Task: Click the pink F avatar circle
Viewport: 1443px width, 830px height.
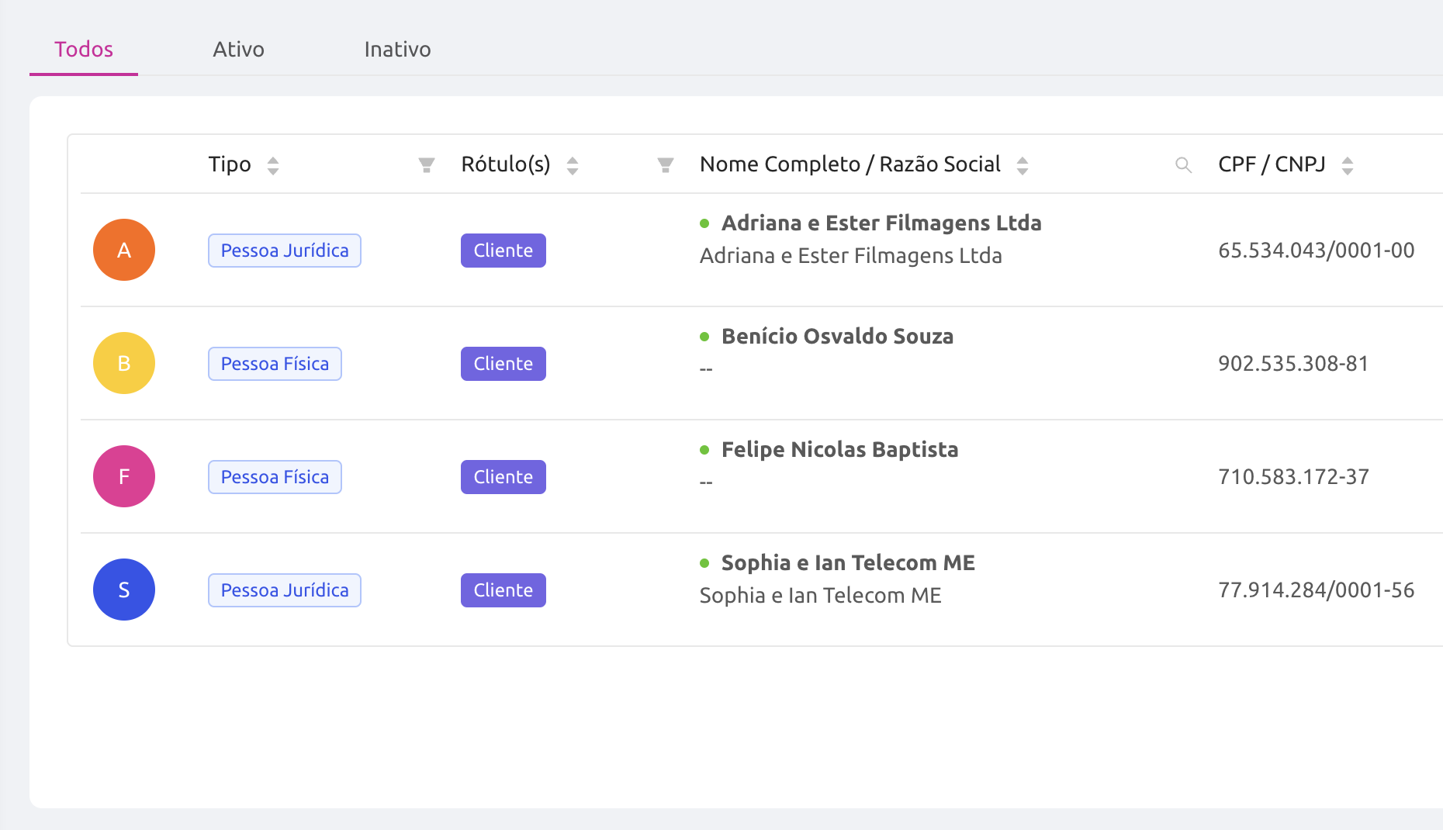Action: pyautogui.click(x=124, y=476)
